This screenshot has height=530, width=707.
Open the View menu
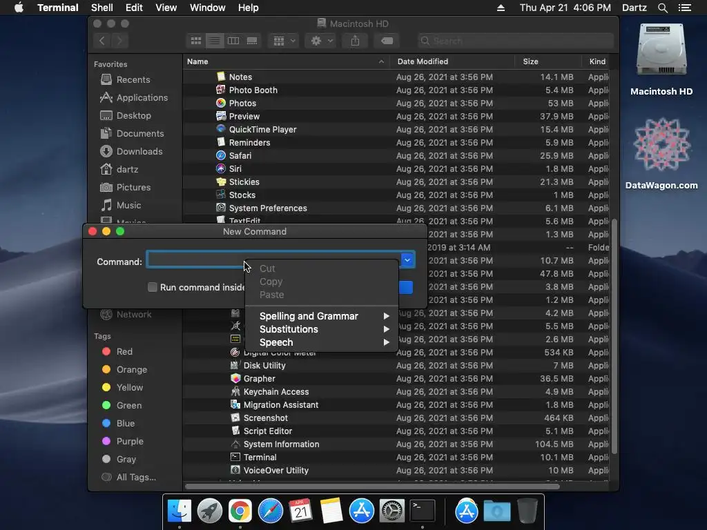tap(166, 8)
